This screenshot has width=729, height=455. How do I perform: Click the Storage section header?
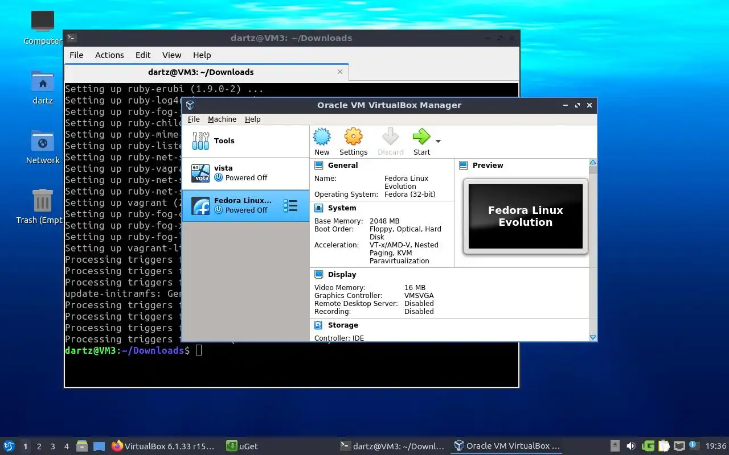[343, 325]
